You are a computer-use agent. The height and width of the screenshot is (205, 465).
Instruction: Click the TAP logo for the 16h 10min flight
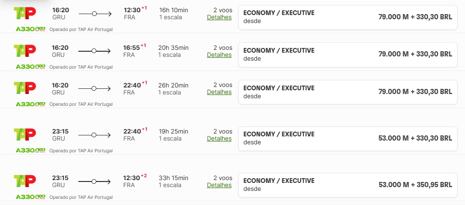(25, 13)
